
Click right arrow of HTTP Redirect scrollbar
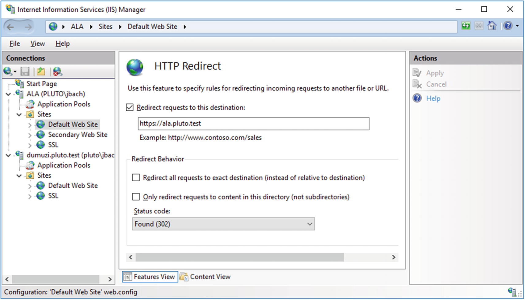(394, 257)
